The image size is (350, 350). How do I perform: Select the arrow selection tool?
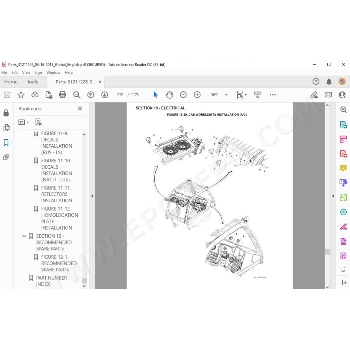click(156, 95)
